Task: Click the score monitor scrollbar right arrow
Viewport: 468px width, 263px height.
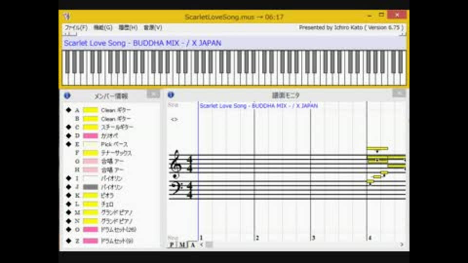Action: [402, 244]
